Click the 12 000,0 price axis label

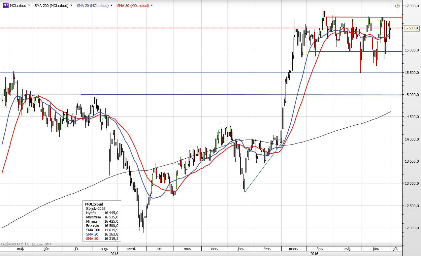tap(411, 228)
